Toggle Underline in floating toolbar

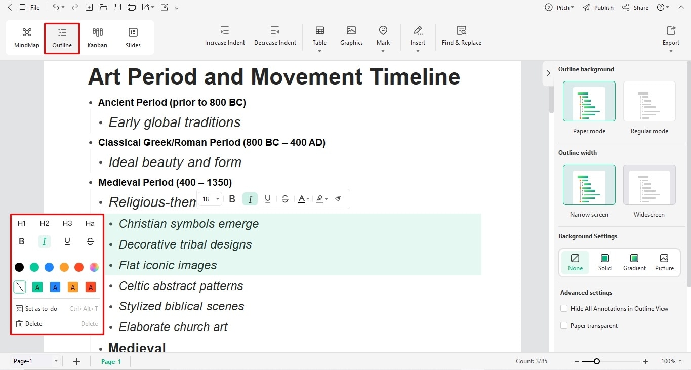click(268, 199)
